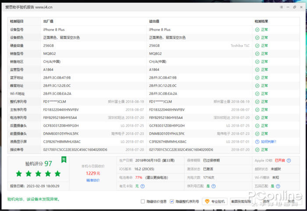Click the 截图到剪贴板 button
The height and width of the screenshot is (211, 307).
241,201
